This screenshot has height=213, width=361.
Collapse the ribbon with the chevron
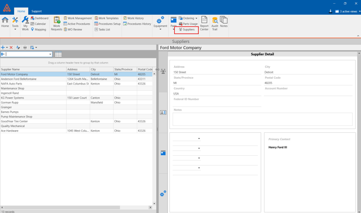coord(358,36)
